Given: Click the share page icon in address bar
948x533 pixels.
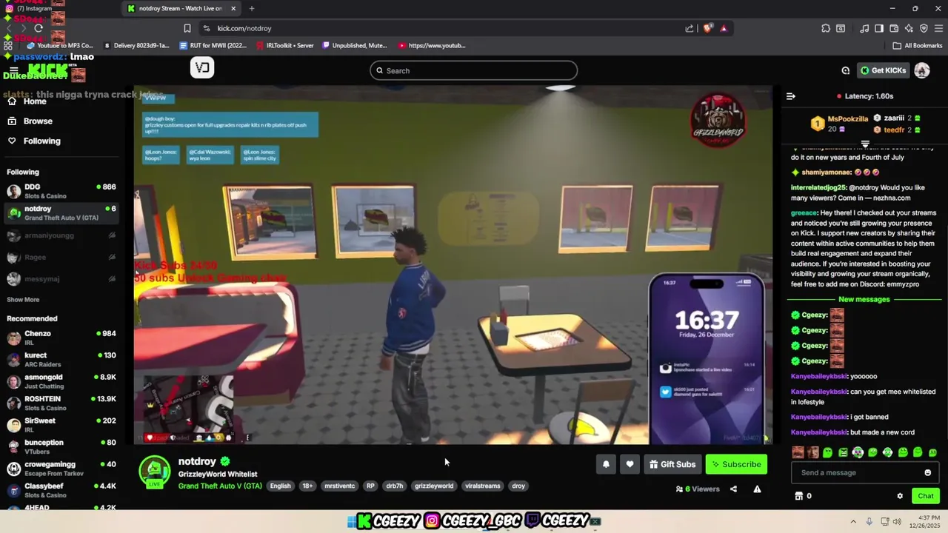Looking at the screenshot, I should click(690, 28).
